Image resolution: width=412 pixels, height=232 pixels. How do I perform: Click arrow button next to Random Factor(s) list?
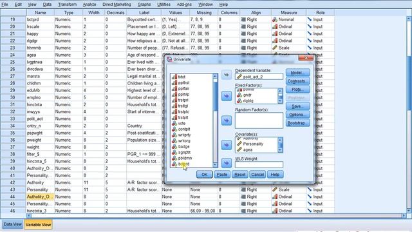(226, 121)
